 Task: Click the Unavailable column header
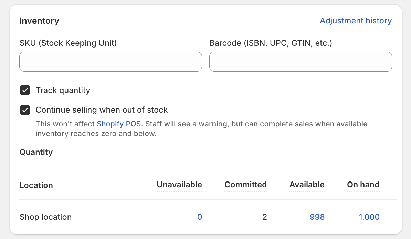pyautogui.click(x=179, y=185)
